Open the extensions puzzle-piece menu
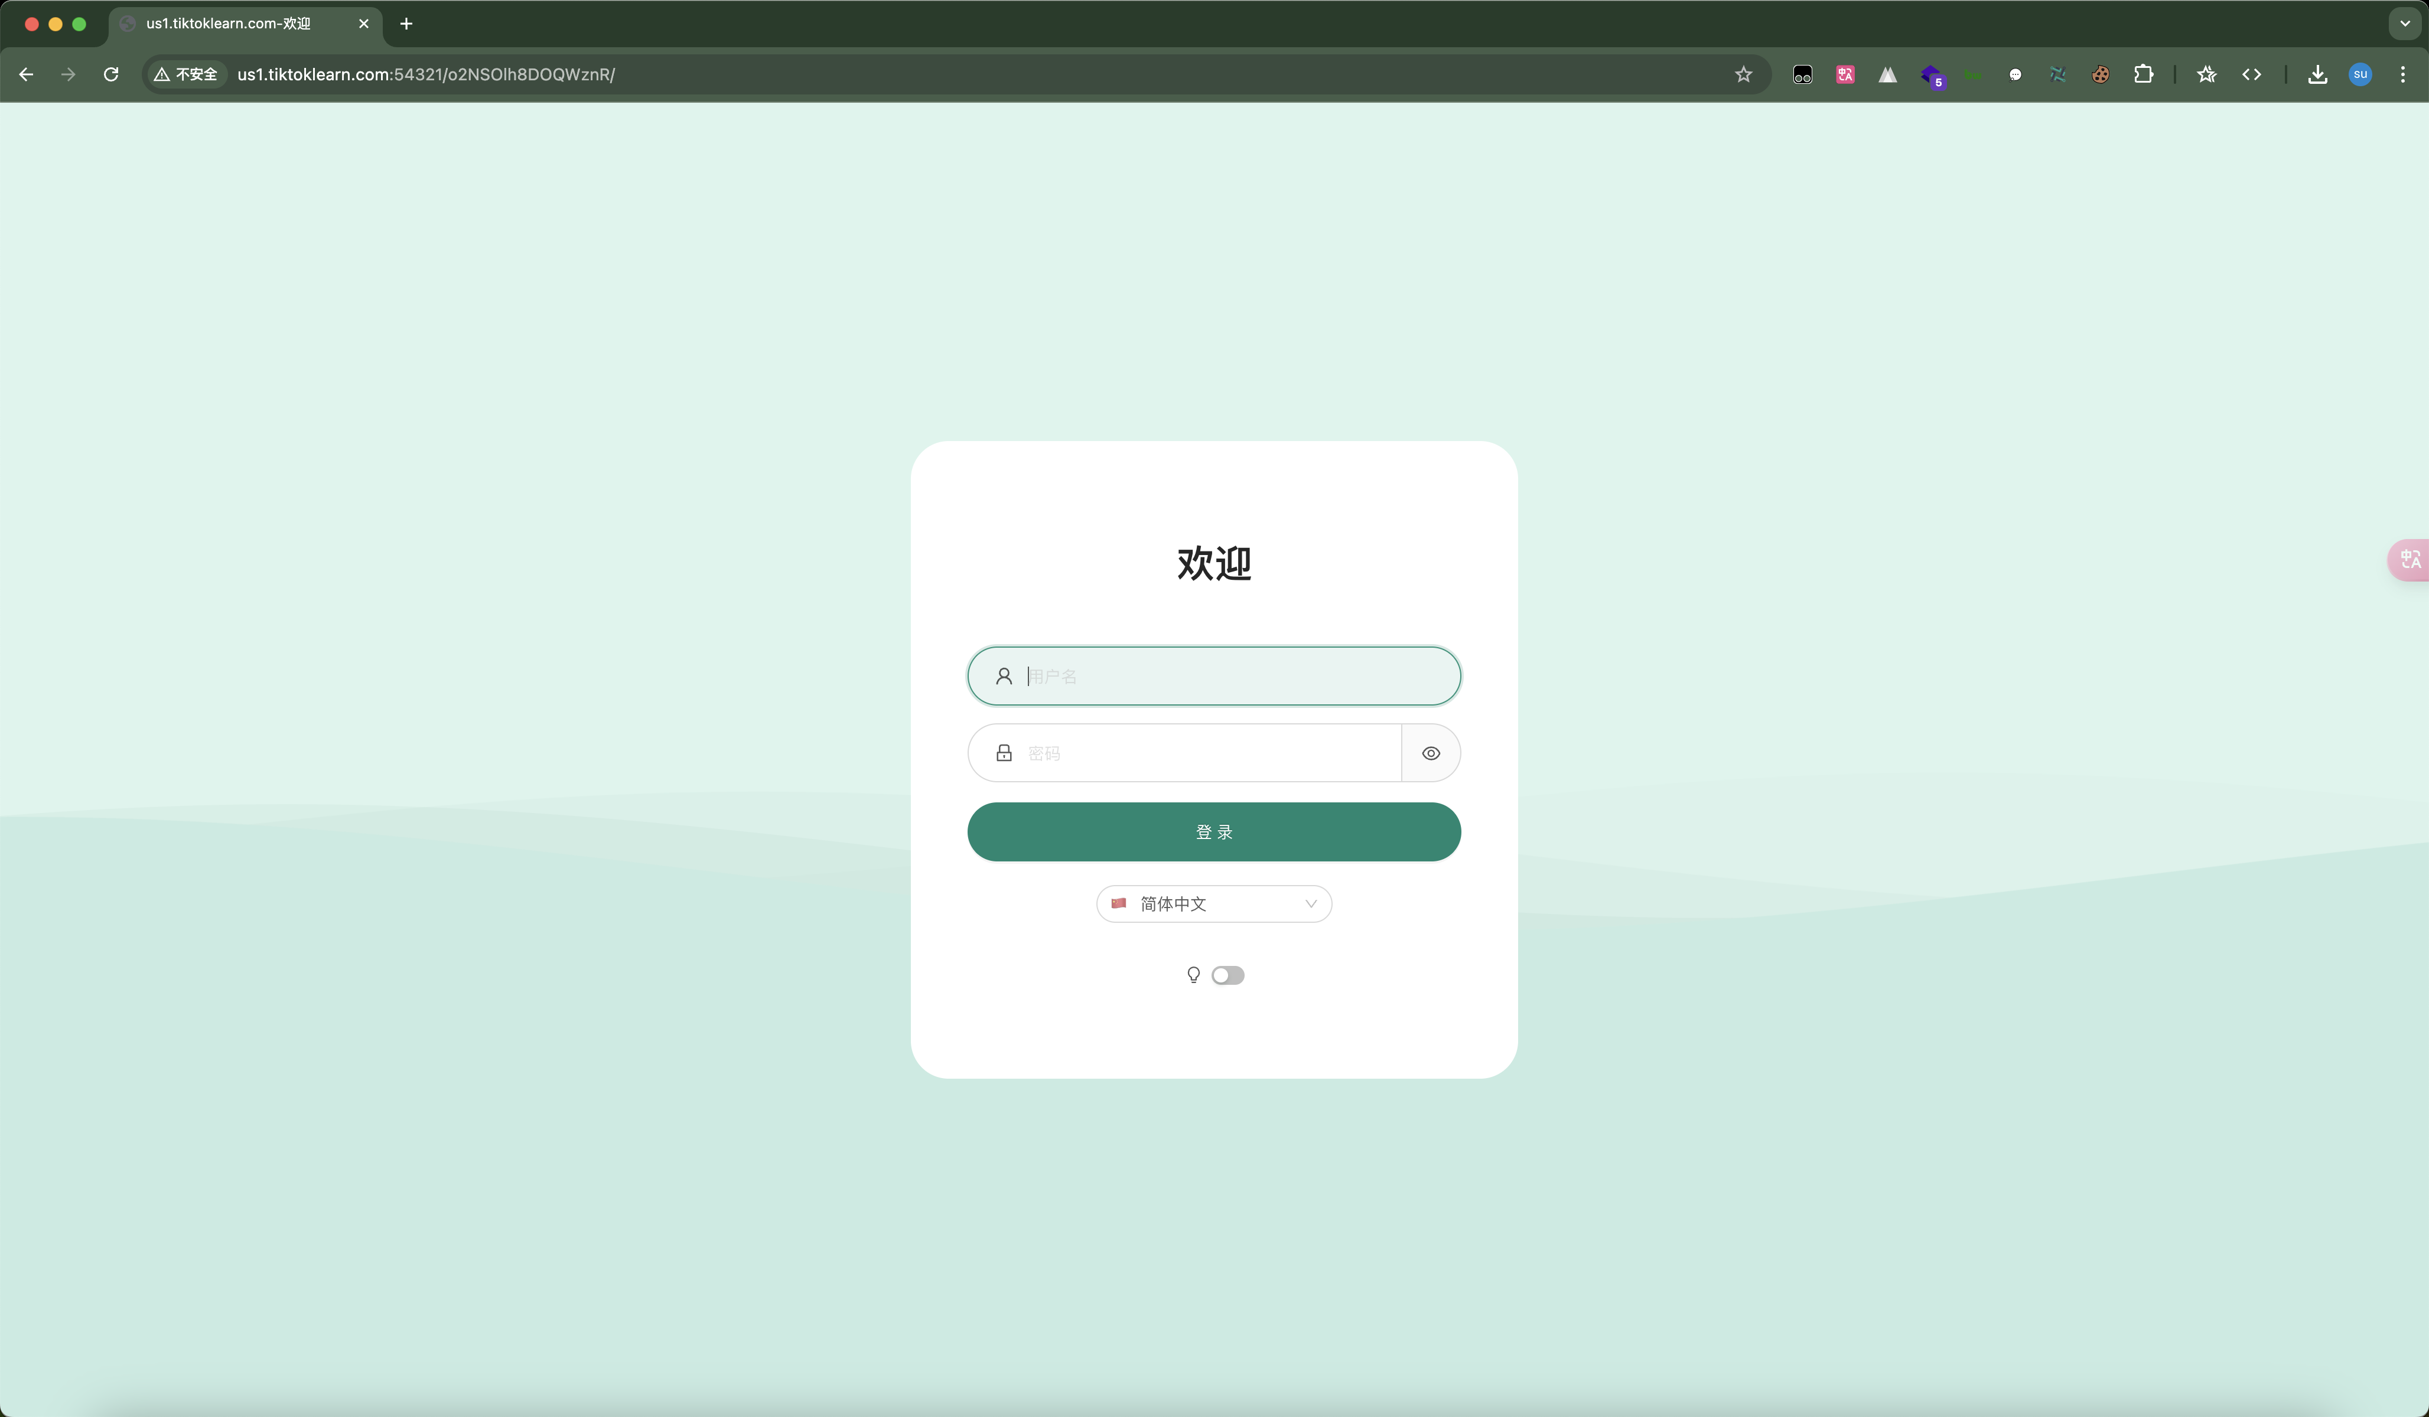Viewport: 2429px width, 1417px height. pyautogui.click(x=2143, y=74)
